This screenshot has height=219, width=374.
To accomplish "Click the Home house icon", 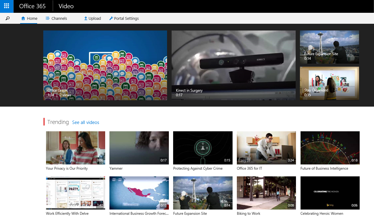I will point(23,19).
